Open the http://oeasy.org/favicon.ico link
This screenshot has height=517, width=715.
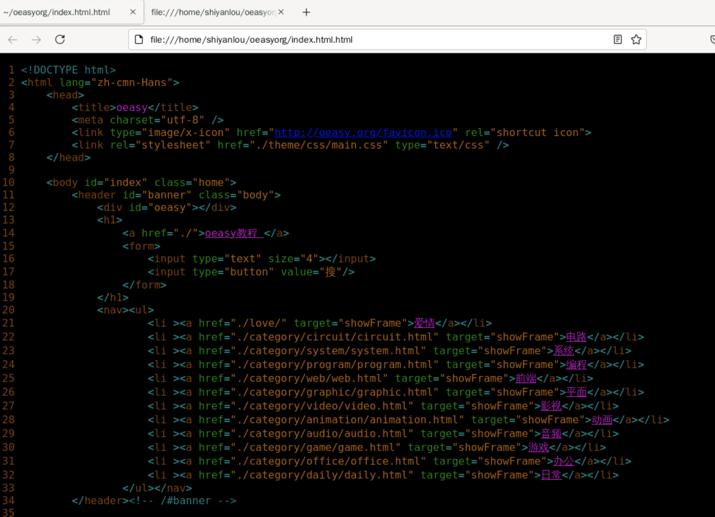pyautogui.click(x=363, y=132)
